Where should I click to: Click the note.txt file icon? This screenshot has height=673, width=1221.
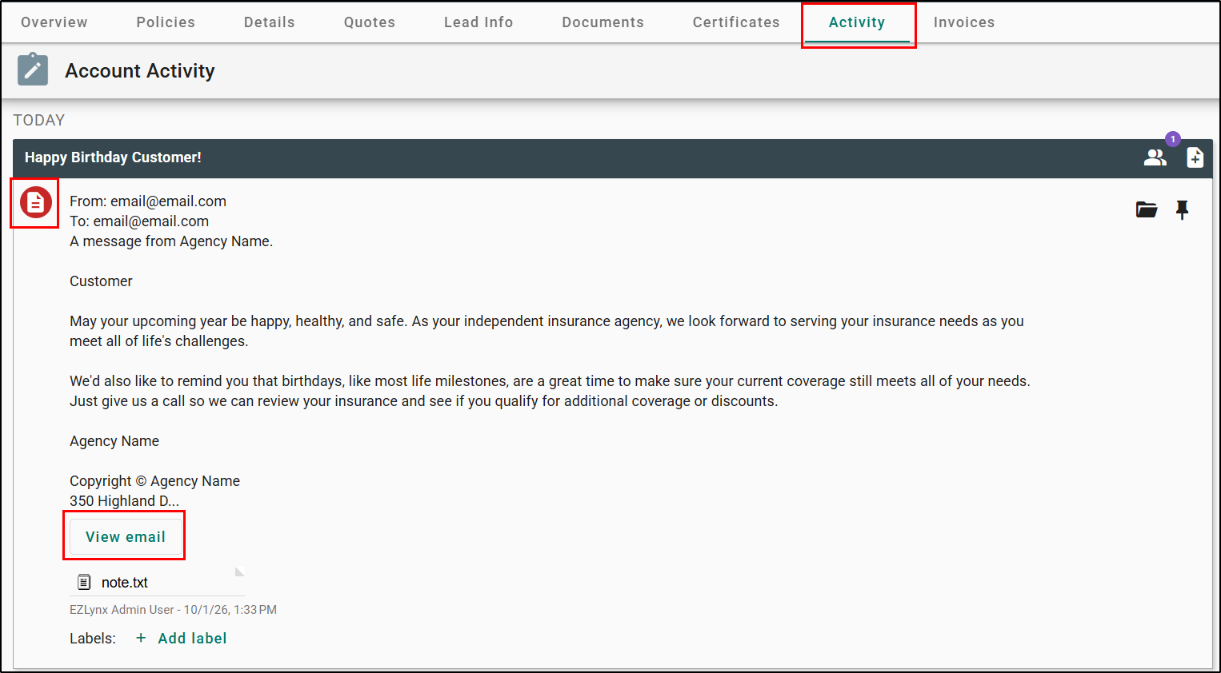tap(84, 582)
